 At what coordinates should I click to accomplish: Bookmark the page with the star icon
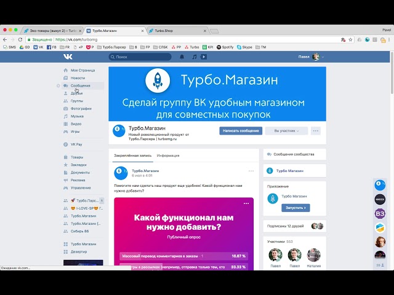coord(350,39)
